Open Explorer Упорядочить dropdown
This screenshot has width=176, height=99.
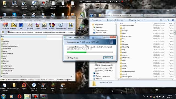click(97, 20)
